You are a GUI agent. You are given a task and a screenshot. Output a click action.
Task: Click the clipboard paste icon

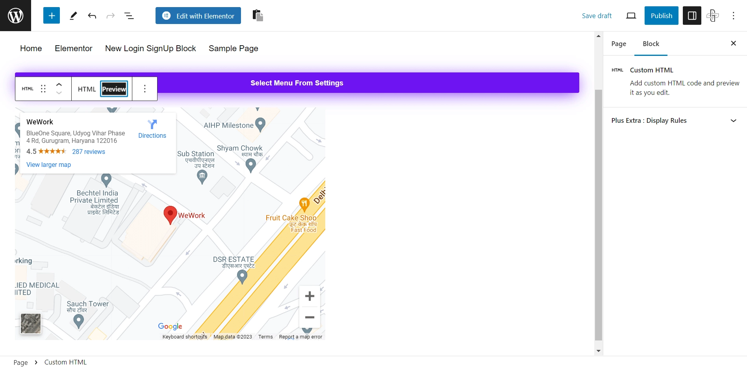click(258, 16)
